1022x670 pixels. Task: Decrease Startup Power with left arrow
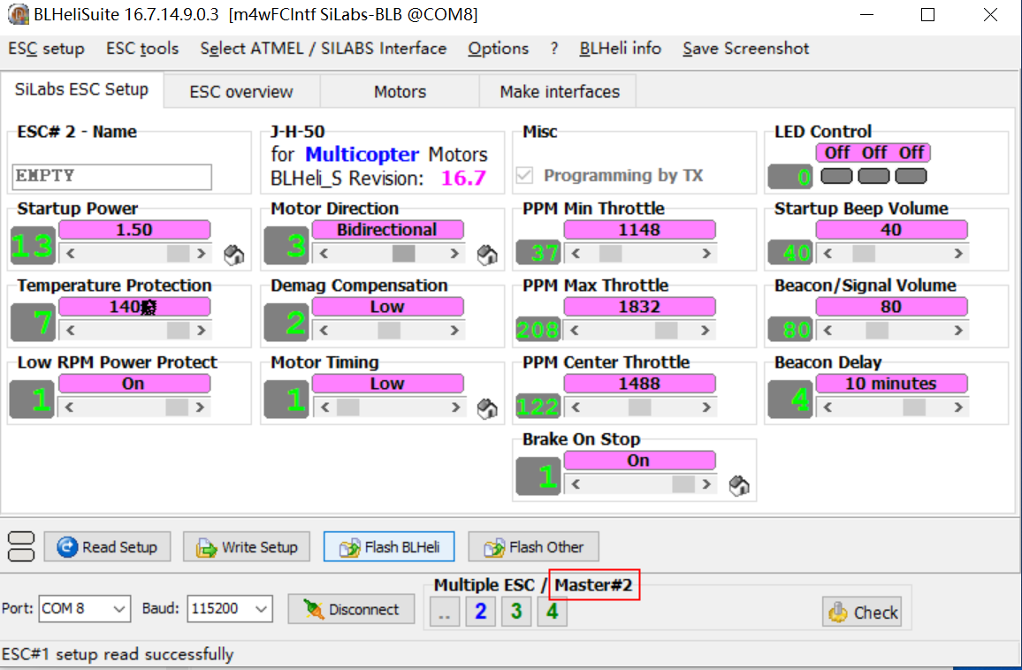[70, 254]
